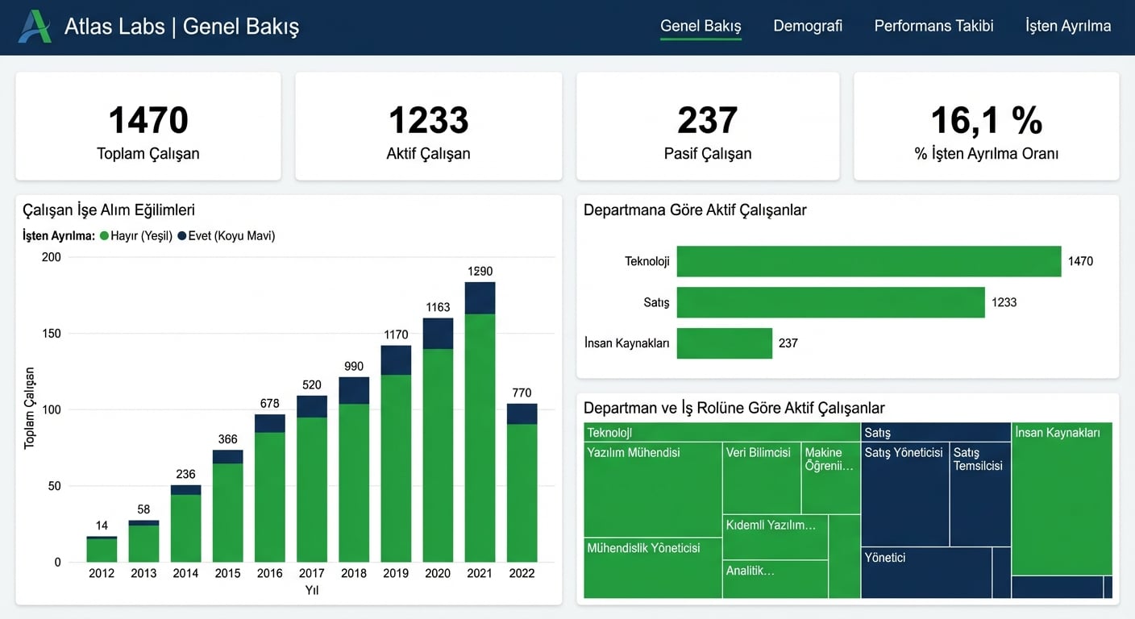
Task: Select the Satış bar in department chart
Action: pos(830,302)
